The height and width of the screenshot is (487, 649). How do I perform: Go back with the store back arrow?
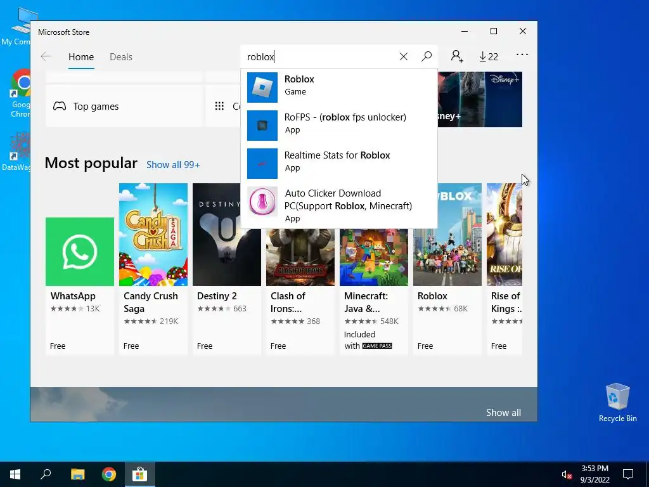[46, 56]
